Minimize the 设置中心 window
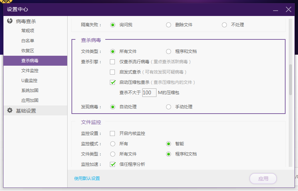Image resolution: width=298 pixels, height=191 pixels. point(274,10)
